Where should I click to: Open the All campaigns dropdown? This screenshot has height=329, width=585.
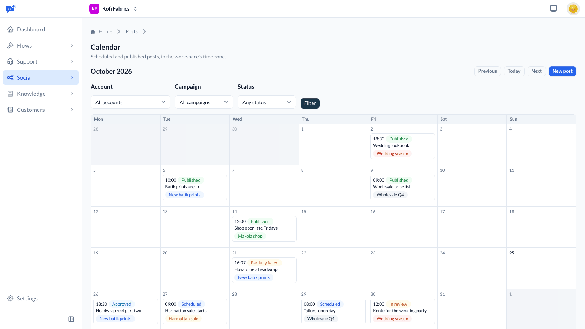pos(204,102)
